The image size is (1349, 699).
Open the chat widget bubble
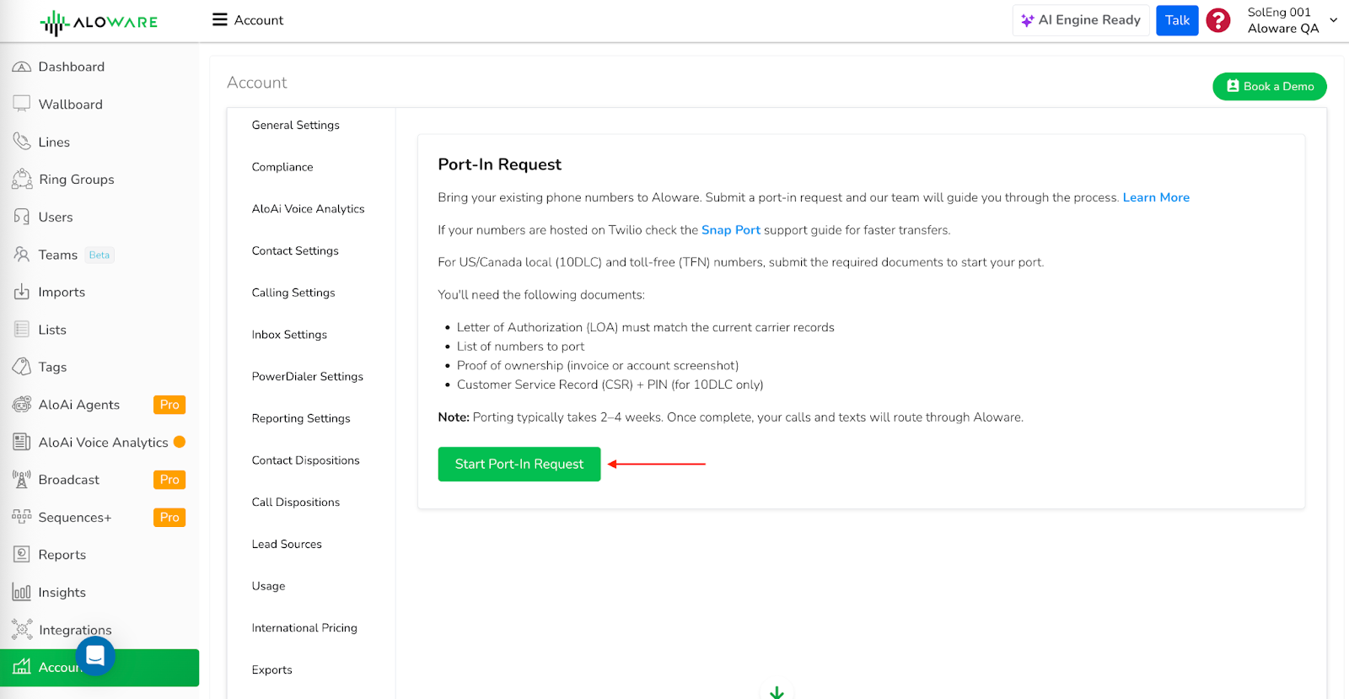tap(95, 655)
